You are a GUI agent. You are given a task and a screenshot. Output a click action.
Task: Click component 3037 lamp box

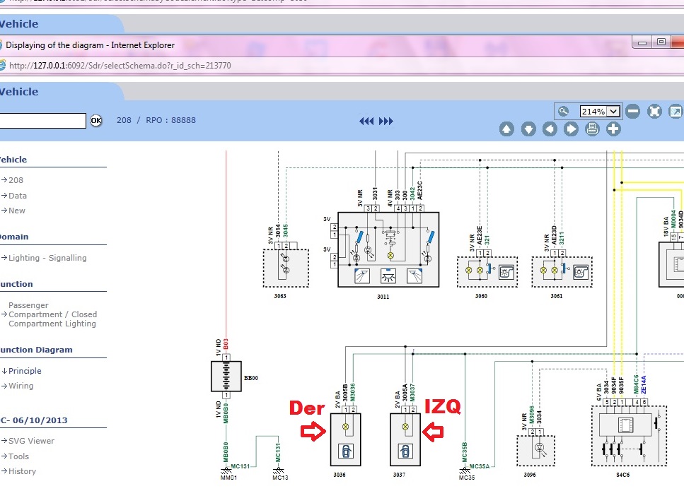tap(405, 439)
